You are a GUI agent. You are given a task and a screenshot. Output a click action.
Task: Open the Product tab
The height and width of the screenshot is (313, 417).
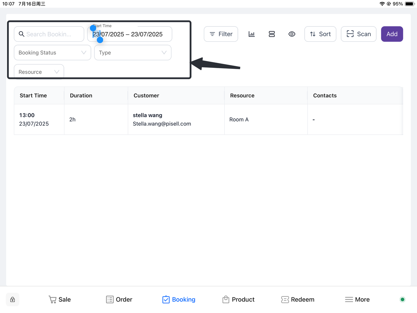click(238, 300)
